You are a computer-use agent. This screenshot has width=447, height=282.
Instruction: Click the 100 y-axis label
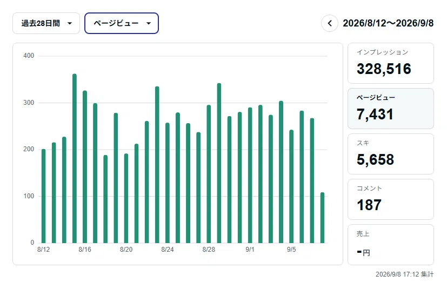[x=29, y=196]
